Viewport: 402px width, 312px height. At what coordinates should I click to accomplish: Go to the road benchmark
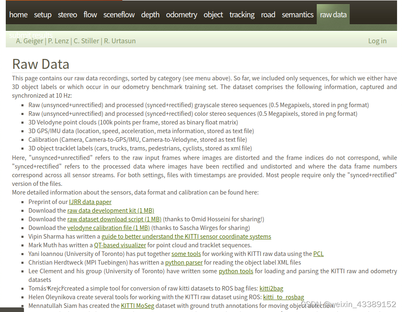[x=268, y=14]
